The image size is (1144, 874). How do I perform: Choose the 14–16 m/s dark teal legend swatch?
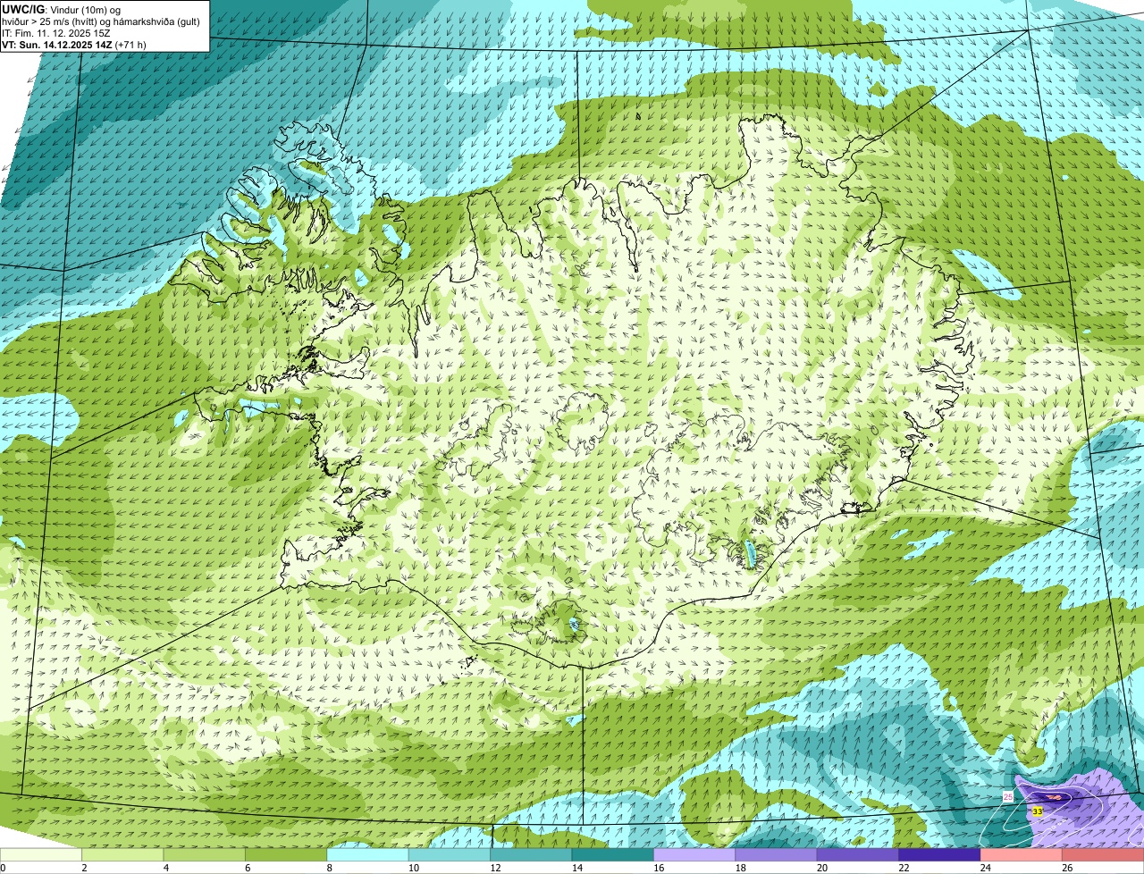tap(614, 855)
